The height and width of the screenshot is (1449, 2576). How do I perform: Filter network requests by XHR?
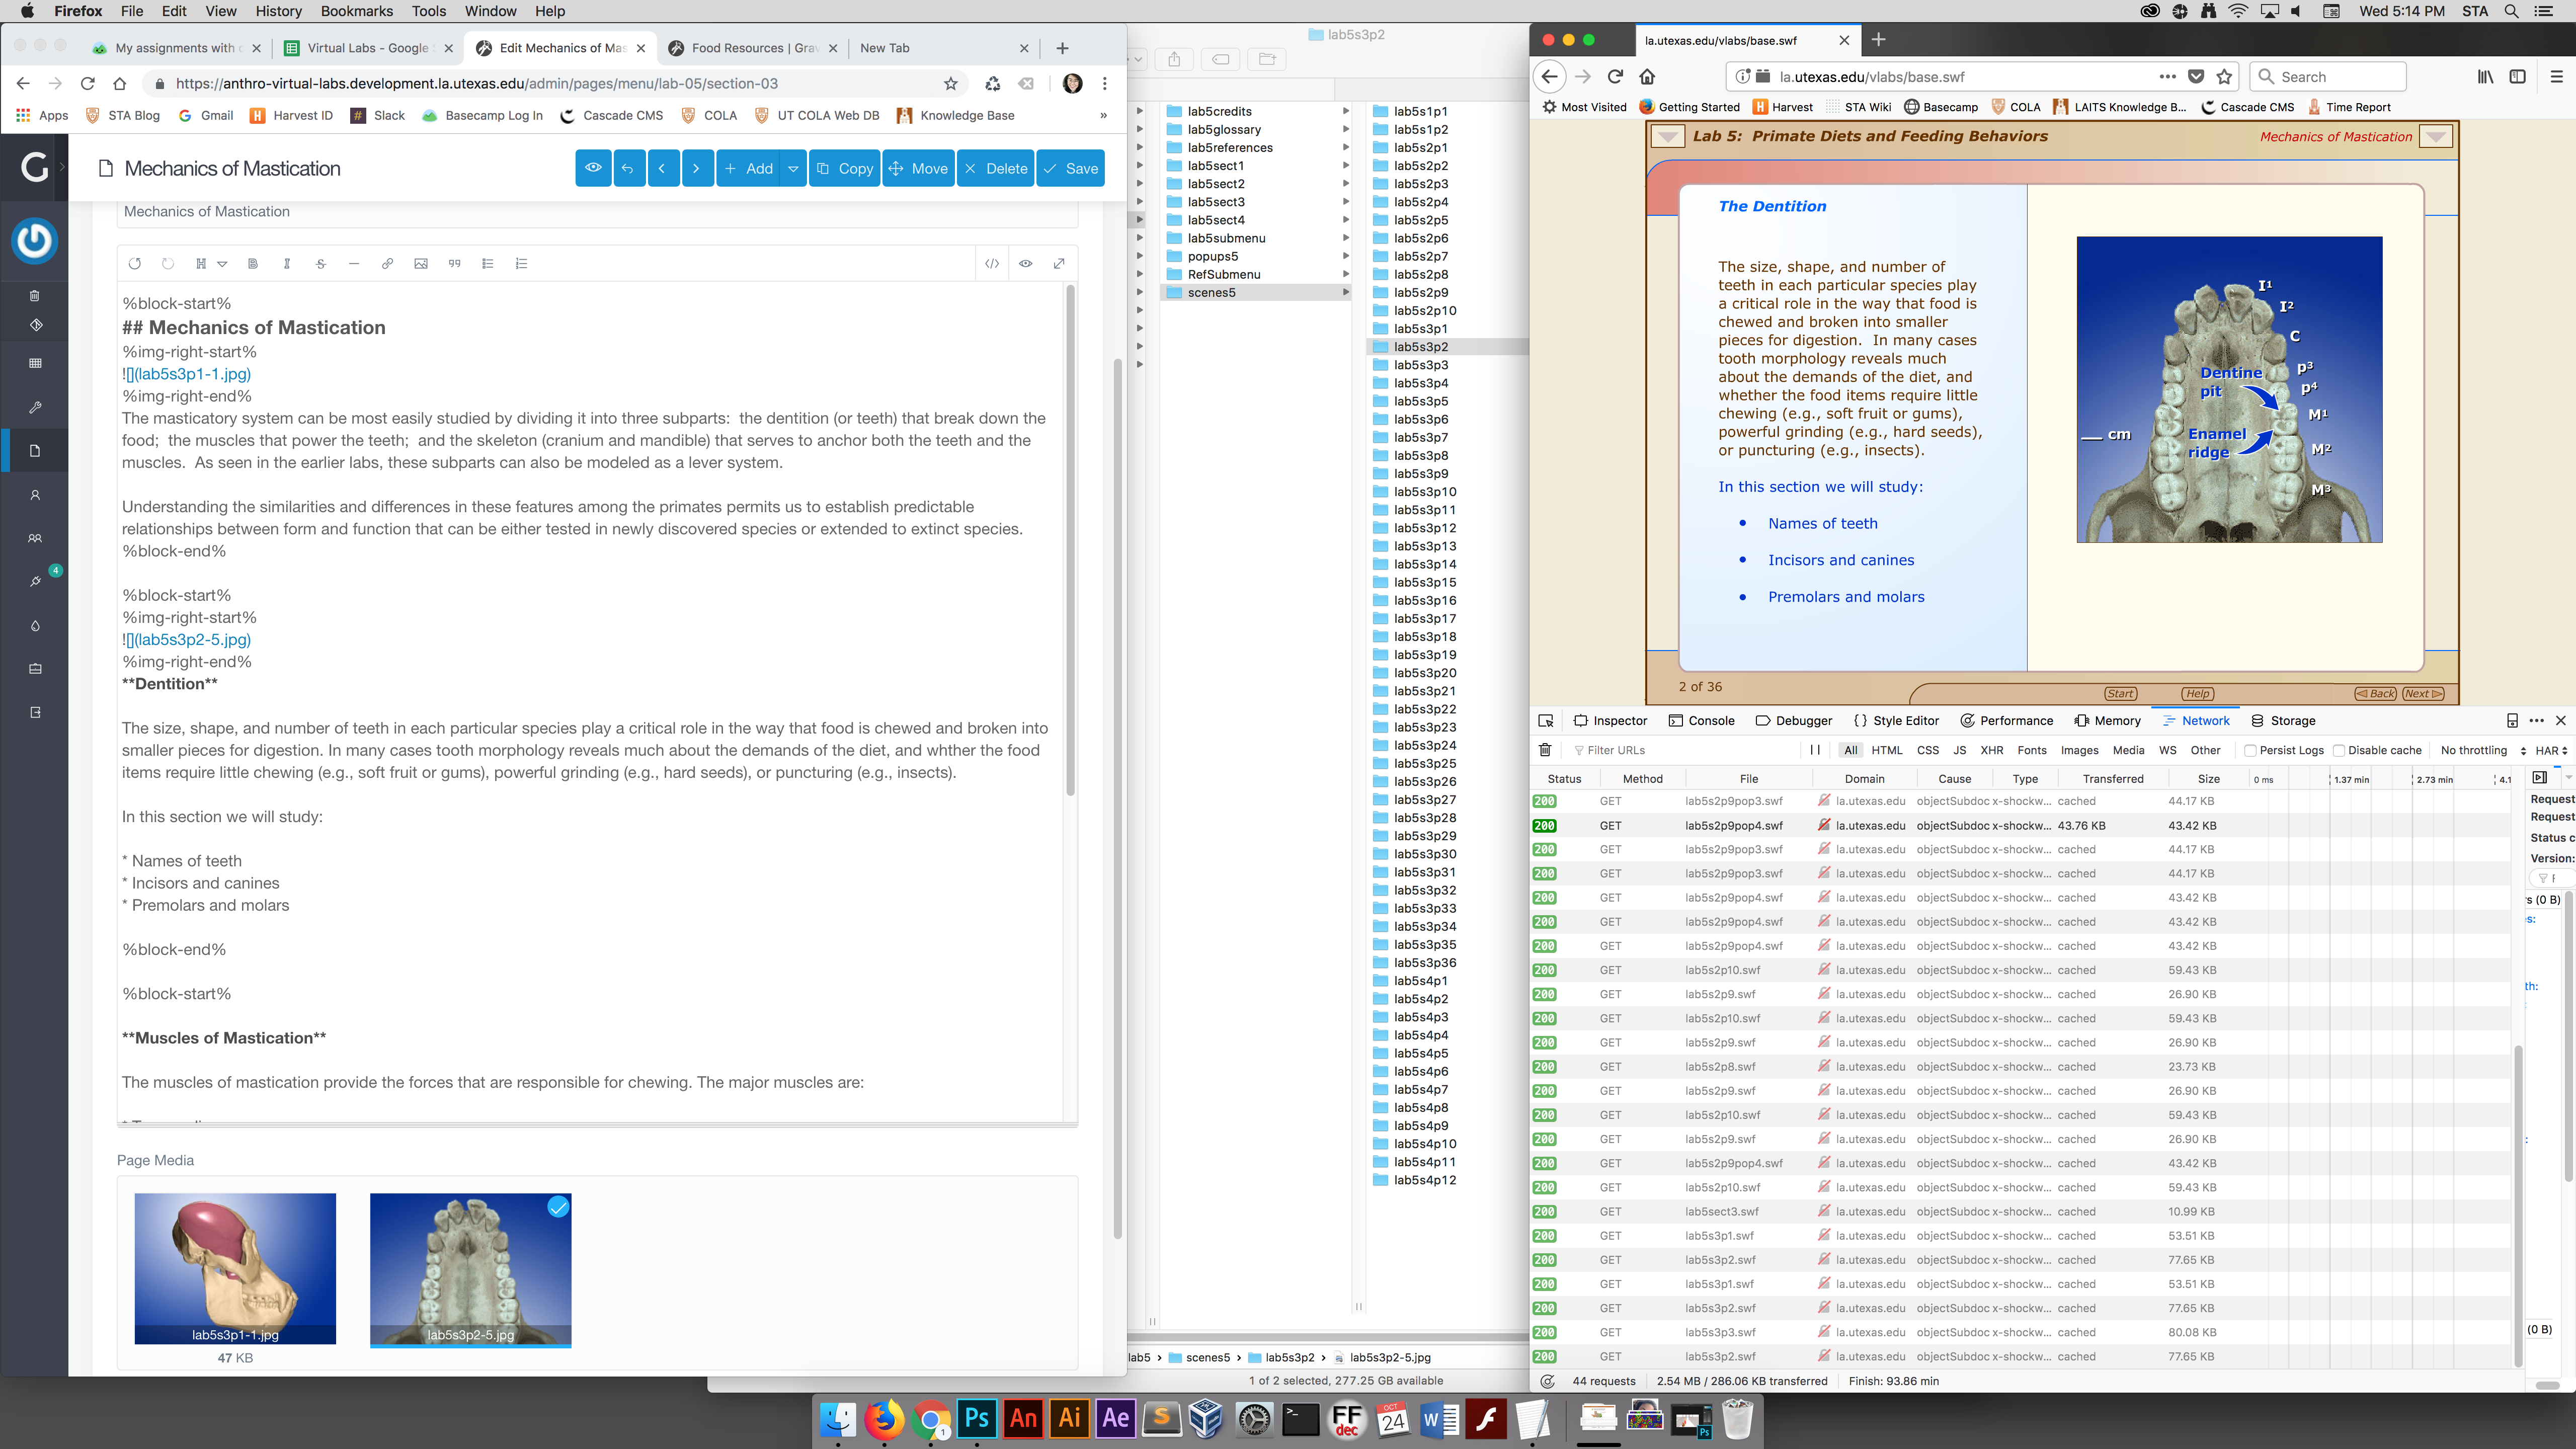1992,750
